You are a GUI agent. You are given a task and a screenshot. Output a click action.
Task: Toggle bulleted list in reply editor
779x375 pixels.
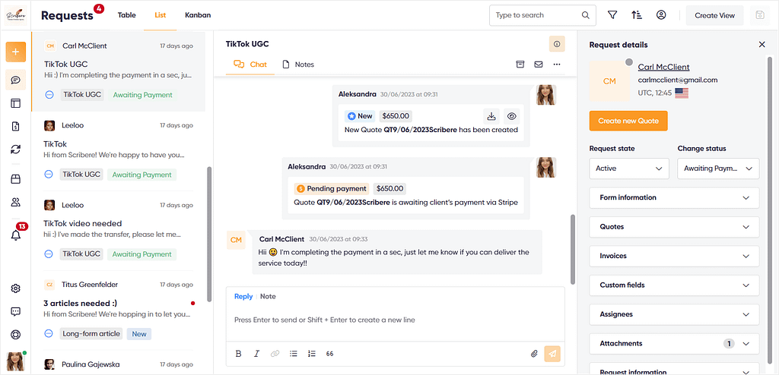[294, 354]
